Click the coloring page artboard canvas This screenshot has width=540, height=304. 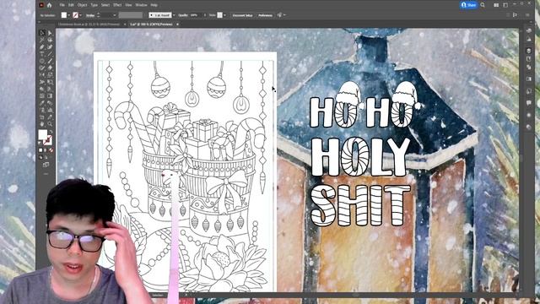pos(185,171)
